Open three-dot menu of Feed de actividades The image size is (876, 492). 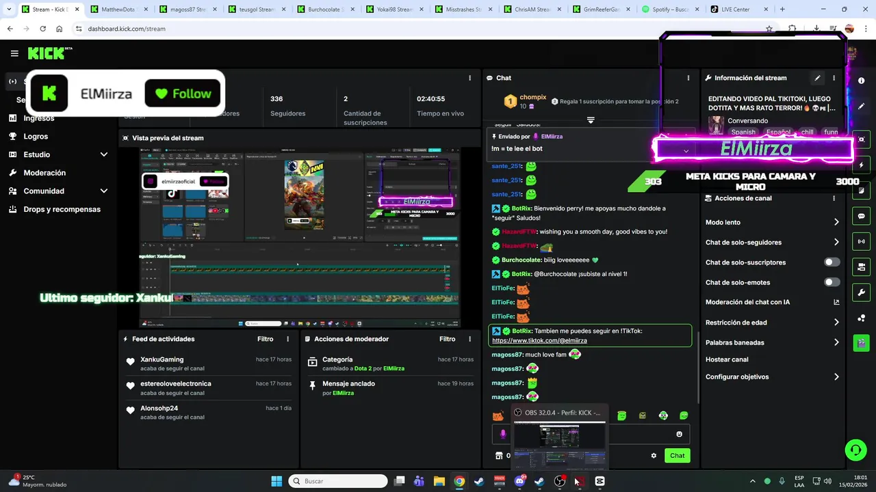pyautogui.click(x=287, y=339)
